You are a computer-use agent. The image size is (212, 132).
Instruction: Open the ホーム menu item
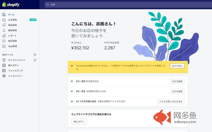pyautogui.click(x=11, y=15)
